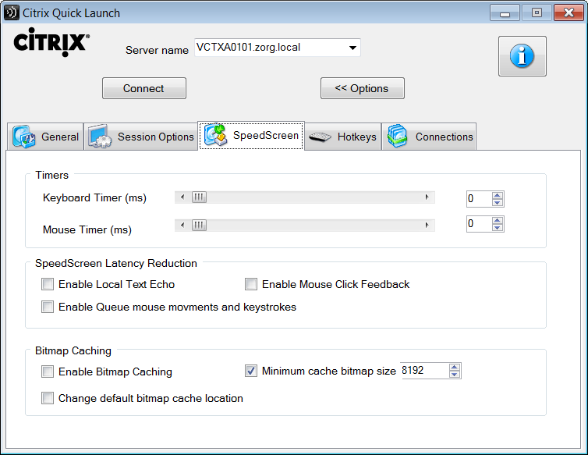Open the Hotkeys tab

click(356, 137)
